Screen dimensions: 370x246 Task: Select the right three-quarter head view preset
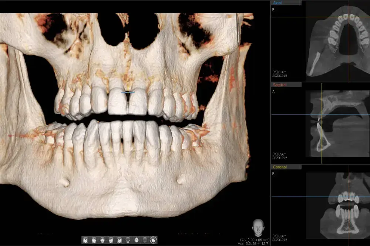coord(94,240)
